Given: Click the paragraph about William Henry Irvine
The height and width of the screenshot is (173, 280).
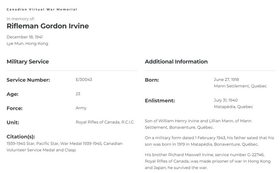Looking at the screenshot, I should (198, 124).
